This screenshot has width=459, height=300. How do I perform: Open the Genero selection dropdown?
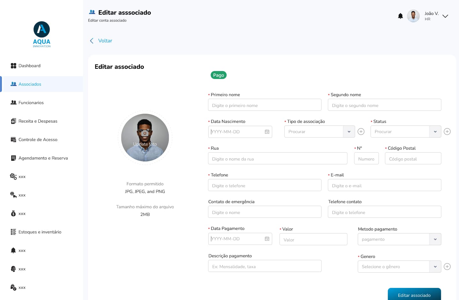point(435,267)
